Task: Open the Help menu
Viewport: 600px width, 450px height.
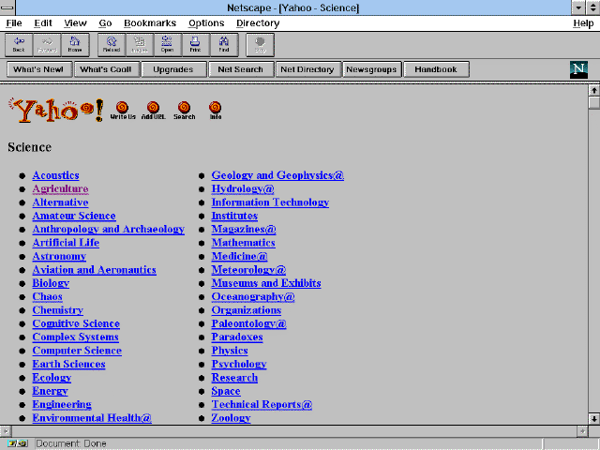Action: 583,23
